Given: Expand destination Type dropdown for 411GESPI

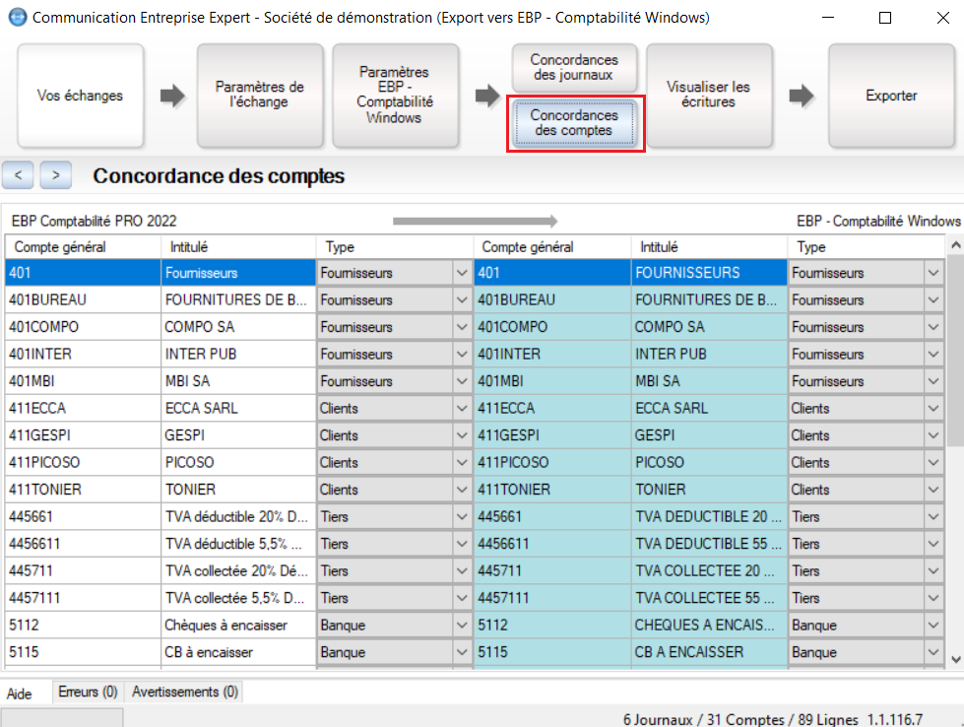Looking at the screenshot, I should (x=933, y=435).
